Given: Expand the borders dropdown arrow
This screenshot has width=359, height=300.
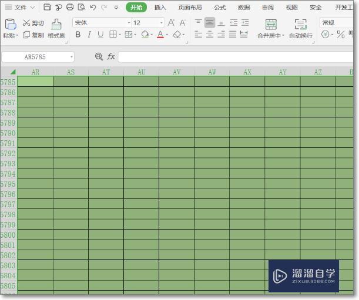Looking at the screenshot, I should [x=120, y=35].
